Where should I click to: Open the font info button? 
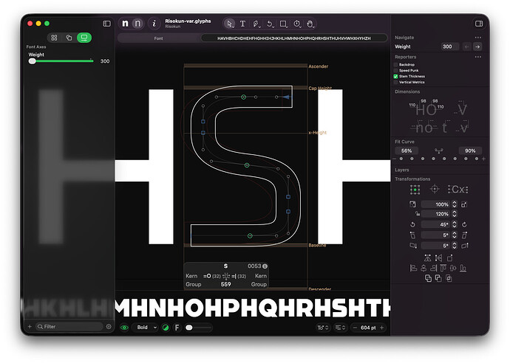pos(154,24)
